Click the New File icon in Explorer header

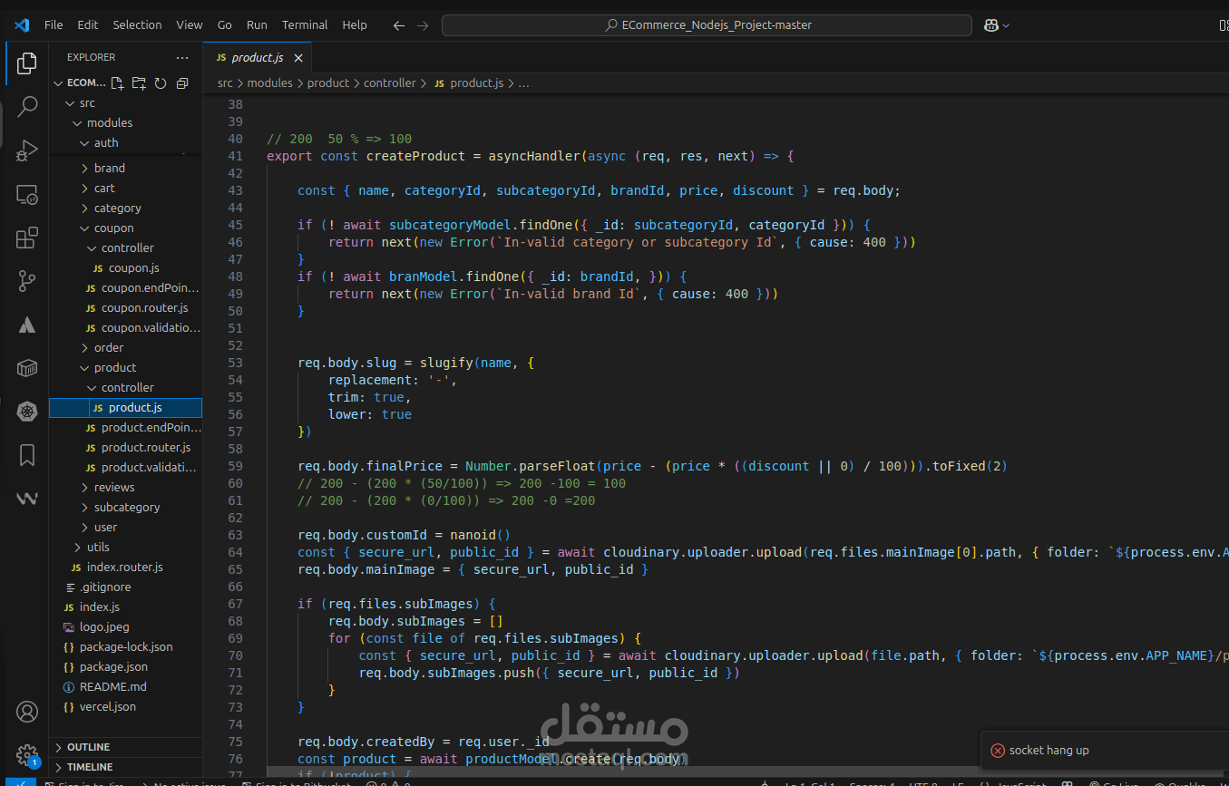click(117, 82)
